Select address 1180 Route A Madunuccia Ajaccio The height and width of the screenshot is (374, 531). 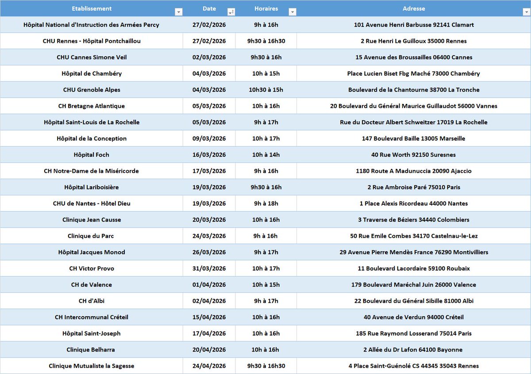pyautogui.click(x=414, y=171)
